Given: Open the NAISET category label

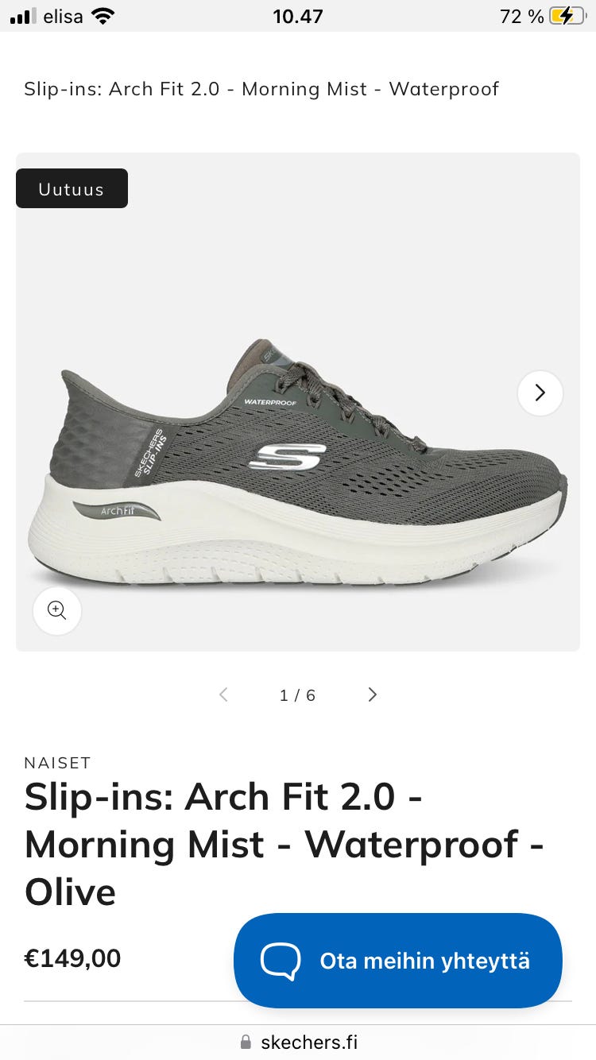Looking at the screenshot, I should 57,763.
